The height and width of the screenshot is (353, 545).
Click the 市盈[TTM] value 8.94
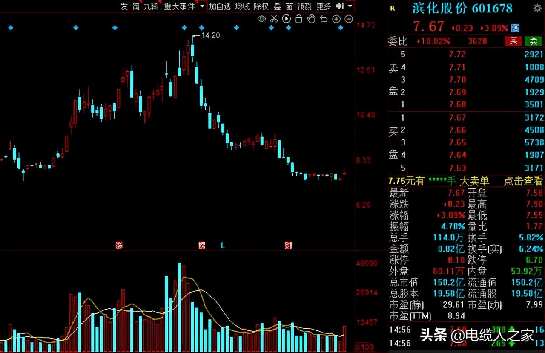456,316
